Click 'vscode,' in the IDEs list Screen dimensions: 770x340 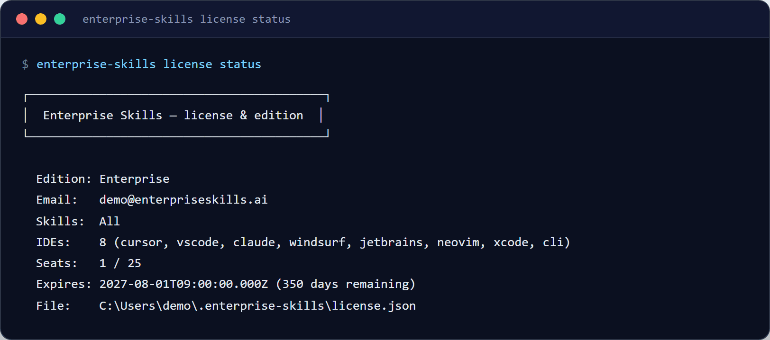tap(201, 242)
